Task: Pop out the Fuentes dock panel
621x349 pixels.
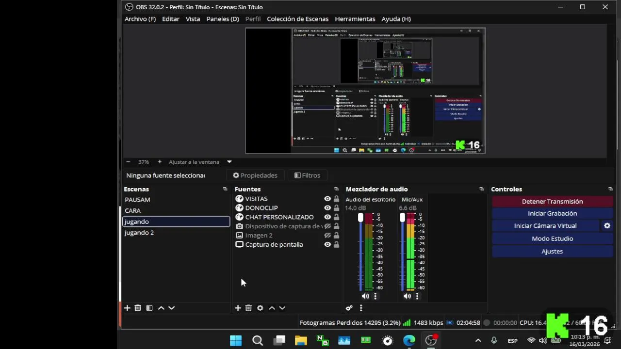Action: click(336, 189)
